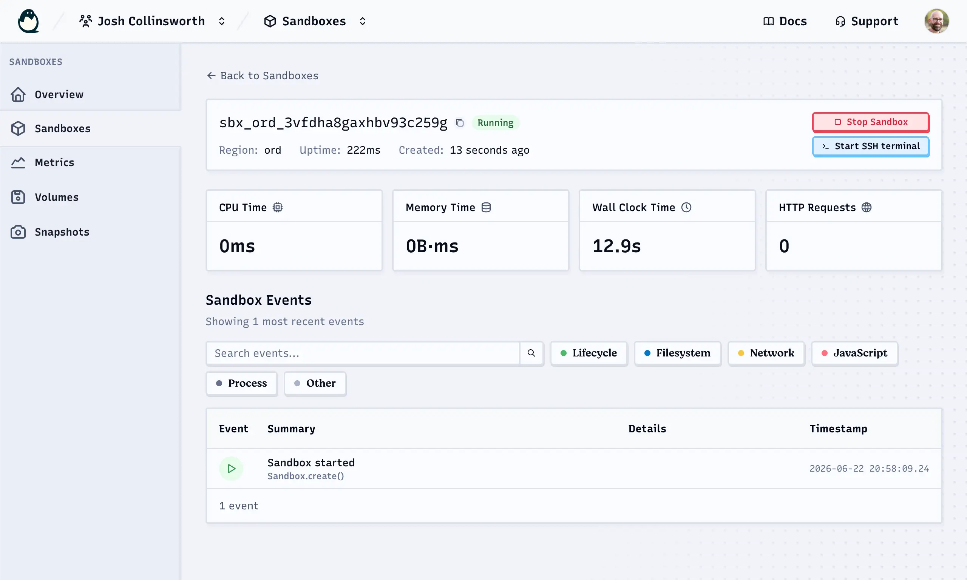Click the globe icon beside HTTP Requests
967x580 pixels.
[x=867, y=207]
